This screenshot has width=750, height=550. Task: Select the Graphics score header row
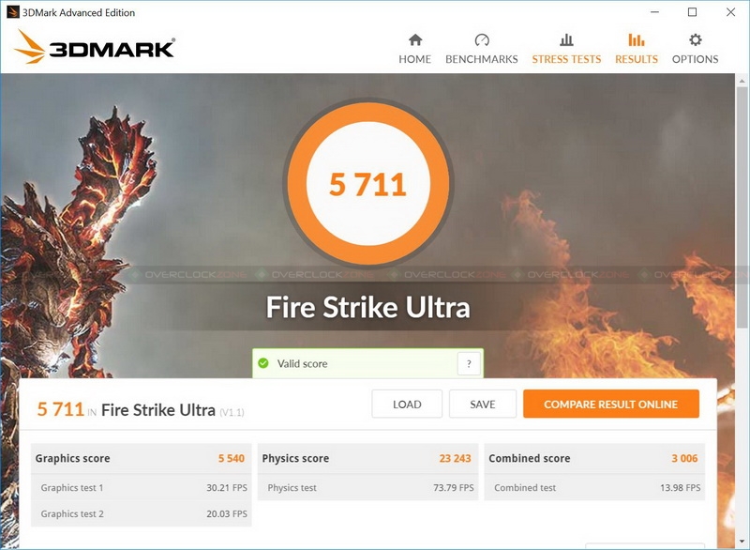coord(141,458)
